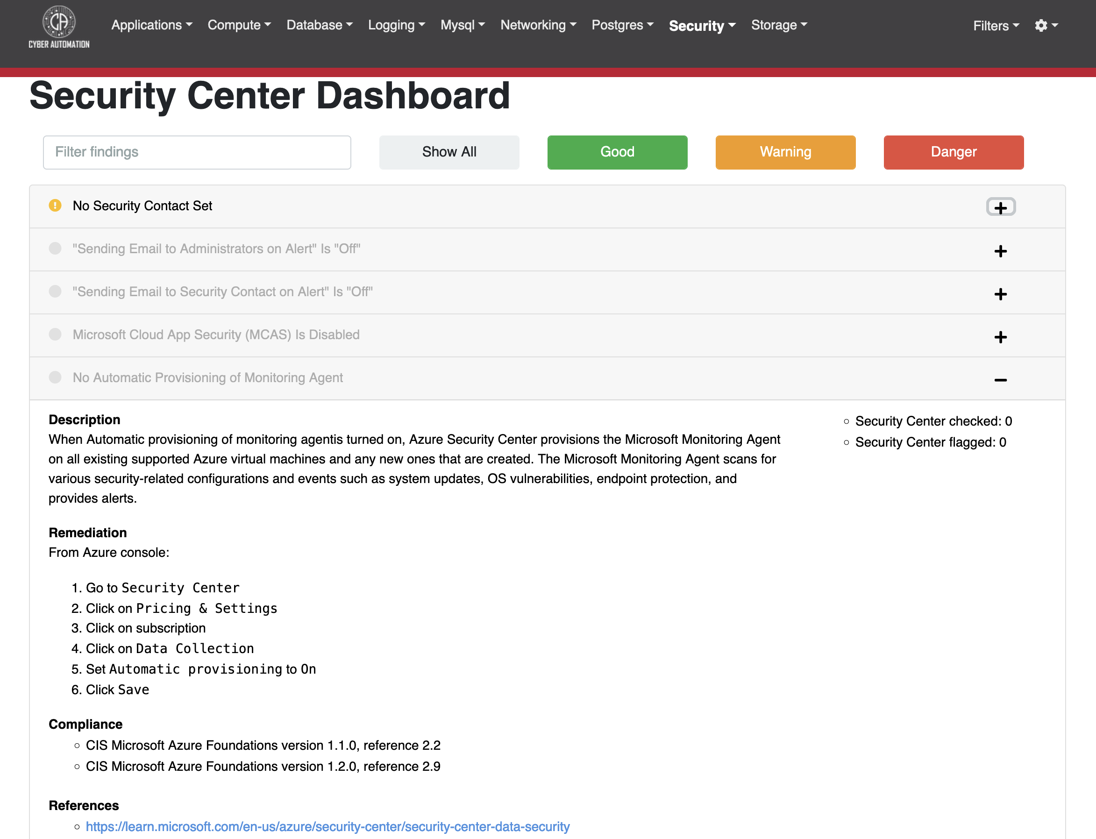Open the Security dropdown menu
The image size is (1096, 839).
(x=702, y=26)
